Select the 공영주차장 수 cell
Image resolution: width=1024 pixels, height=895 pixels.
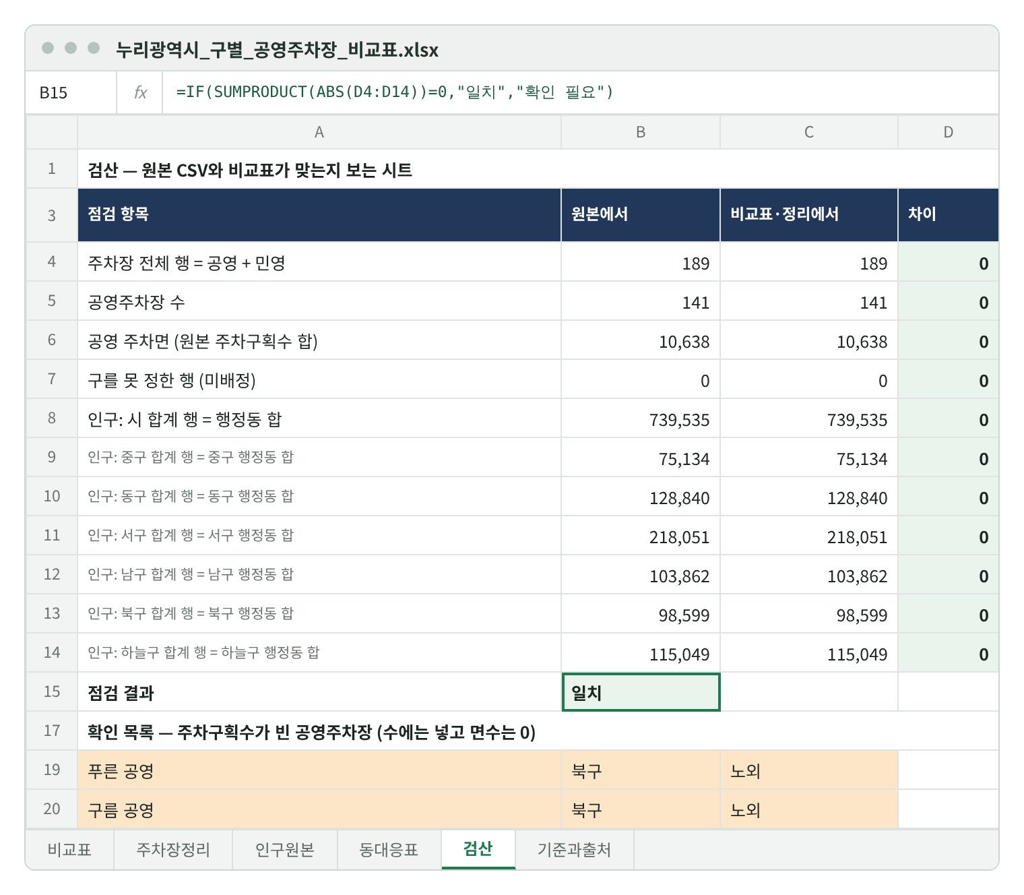click(x=319, y=301)
